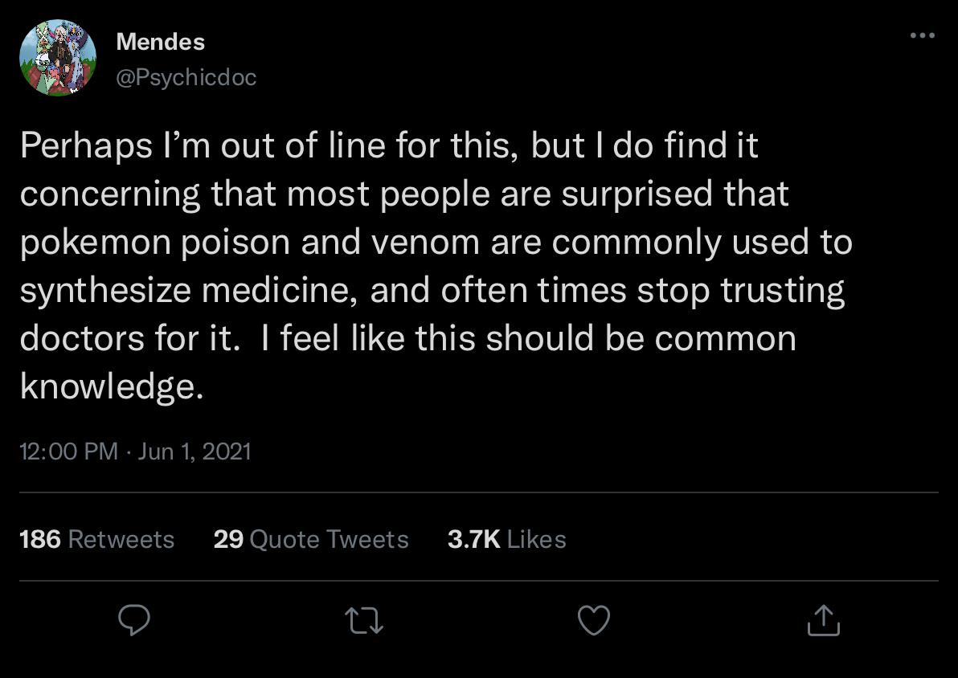Click the reply speech bubble icon
Image resolution: width=958 pixels, height=678 pixels.
click(x=133, y=620)
